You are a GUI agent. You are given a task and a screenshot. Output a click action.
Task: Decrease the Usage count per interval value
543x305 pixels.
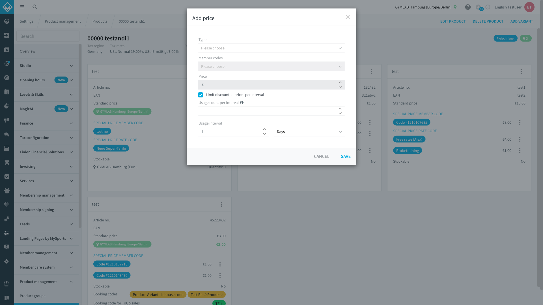(x=340, y=113)
